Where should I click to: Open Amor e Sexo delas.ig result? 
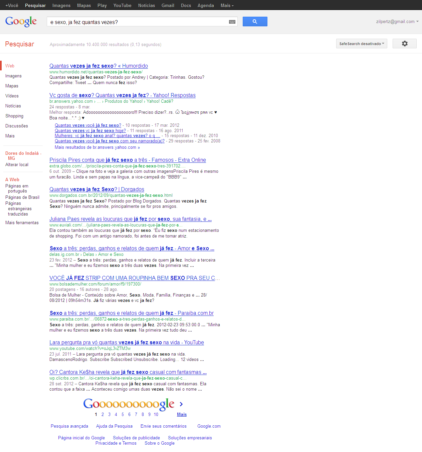pos(132,248)
